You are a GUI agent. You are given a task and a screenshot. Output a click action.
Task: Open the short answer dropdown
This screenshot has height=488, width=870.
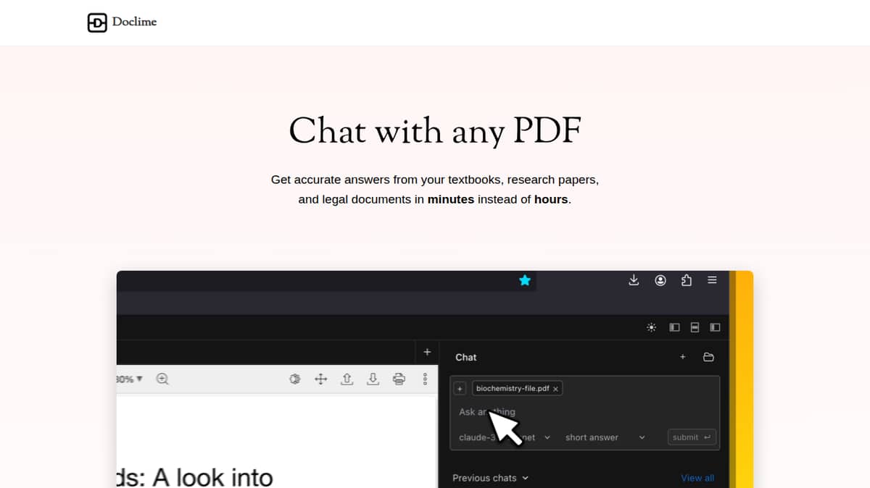pos(605,437)
